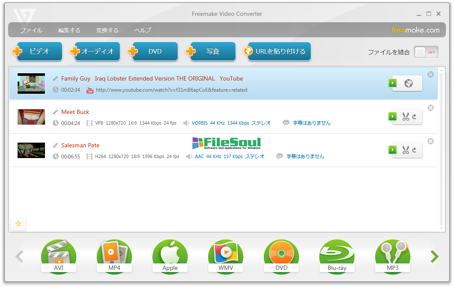This screenshot has width=454, height=287.
Task: Open the favorites star icon
Action: pos(18,224)
